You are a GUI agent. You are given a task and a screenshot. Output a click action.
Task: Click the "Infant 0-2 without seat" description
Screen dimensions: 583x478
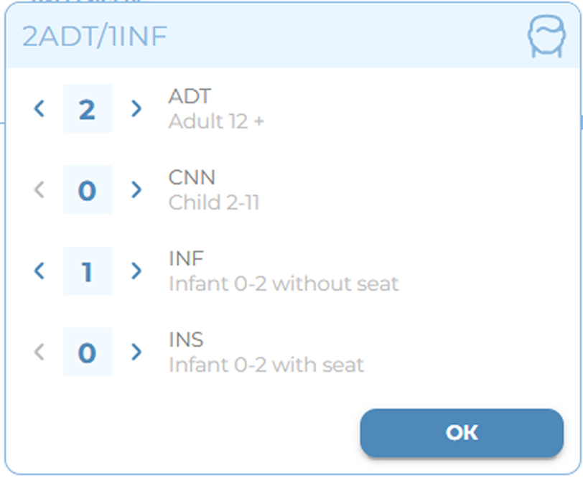point(284,284)
